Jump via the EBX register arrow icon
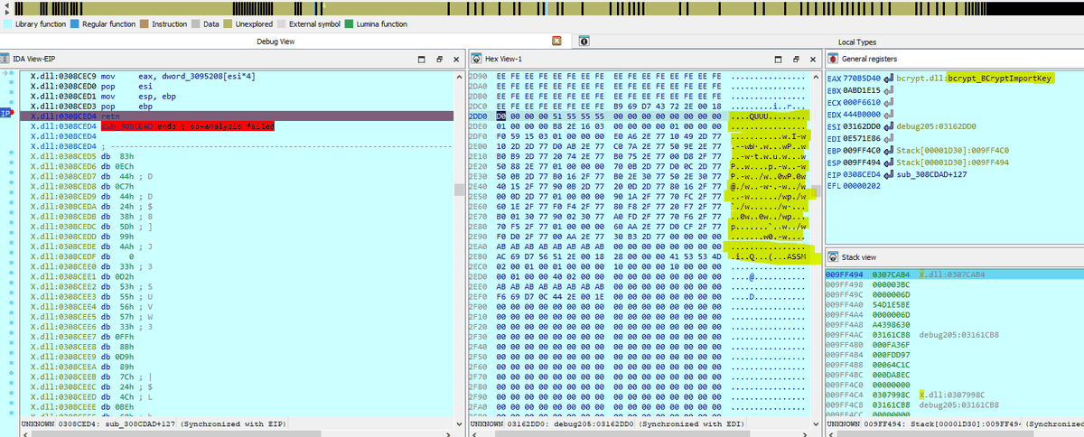 [x=890, y=91]
